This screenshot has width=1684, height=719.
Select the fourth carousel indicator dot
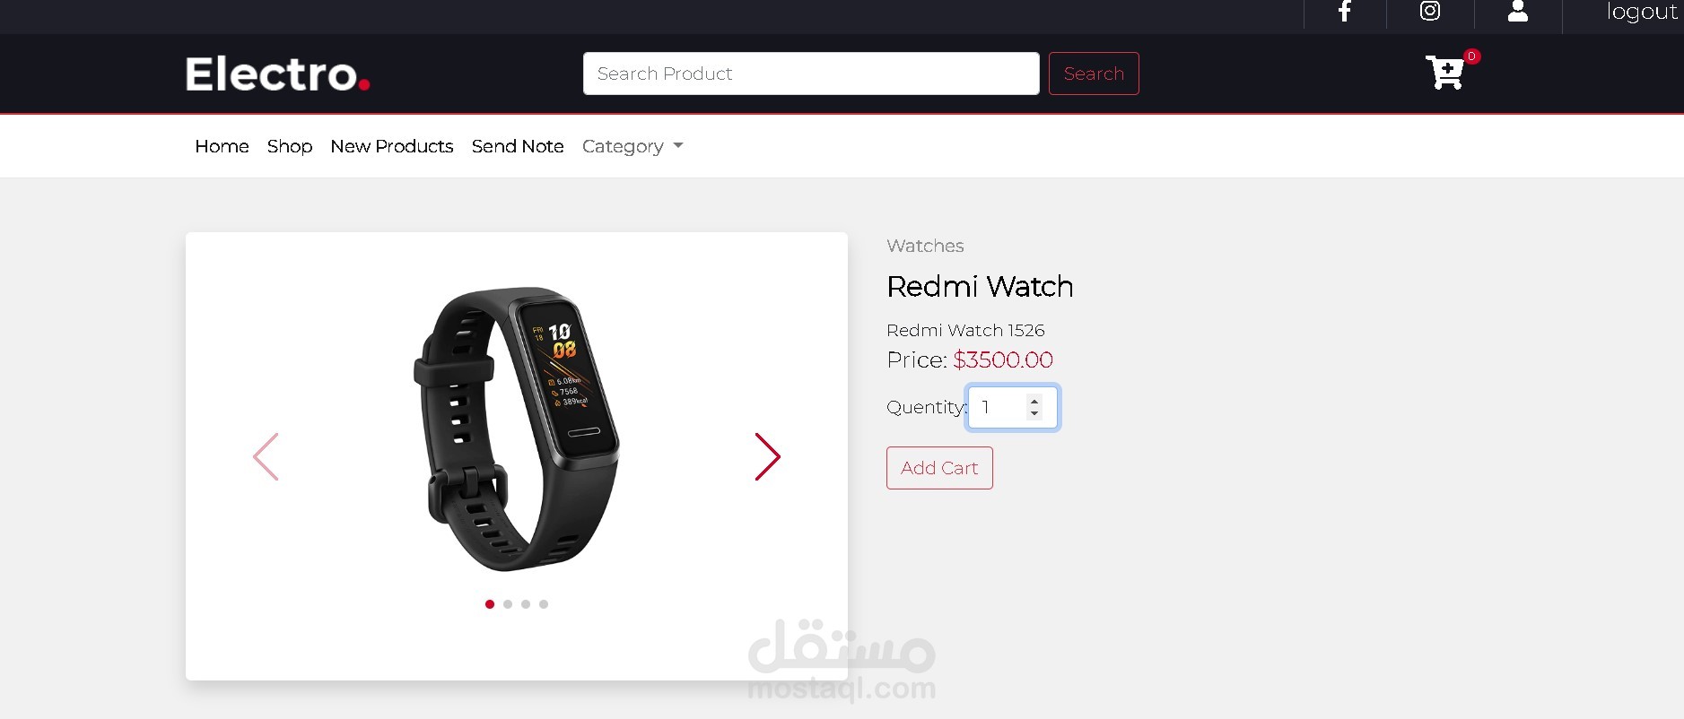(544, 604)
